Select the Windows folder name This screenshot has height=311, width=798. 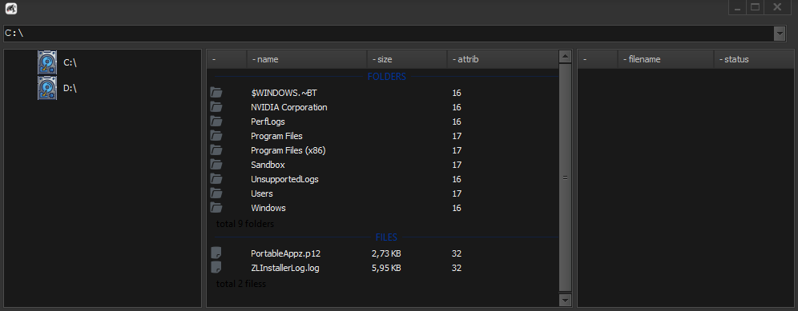click(x=268, y=208)
